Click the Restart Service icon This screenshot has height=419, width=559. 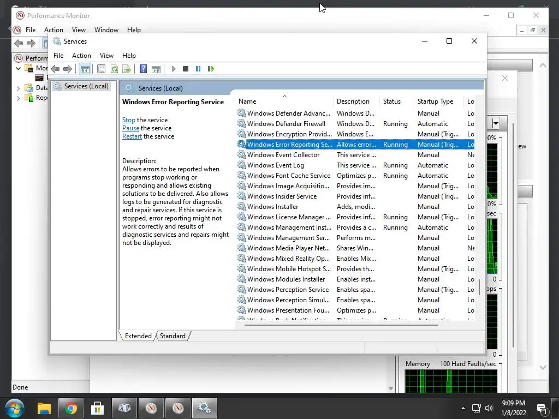point(211,69)
